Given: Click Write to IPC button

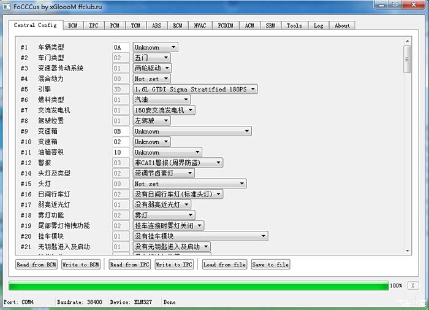Looking at the screenshot, I should coord(174,265).
